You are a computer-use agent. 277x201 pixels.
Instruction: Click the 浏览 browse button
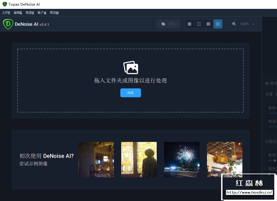click(x=131, y=93)
